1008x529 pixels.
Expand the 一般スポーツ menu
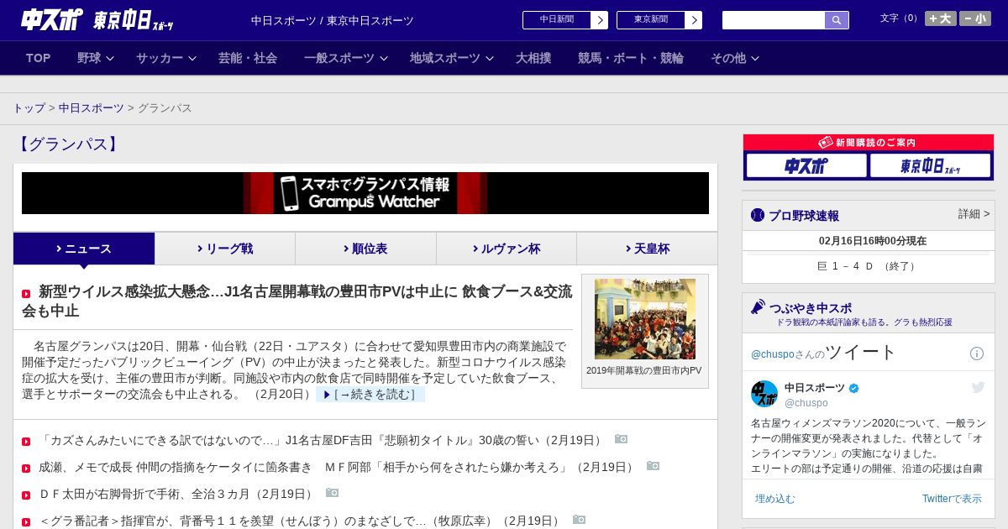(346, 58)
